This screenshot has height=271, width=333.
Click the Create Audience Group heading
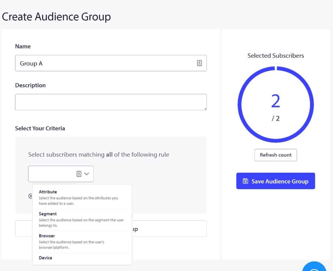(56, 17)
